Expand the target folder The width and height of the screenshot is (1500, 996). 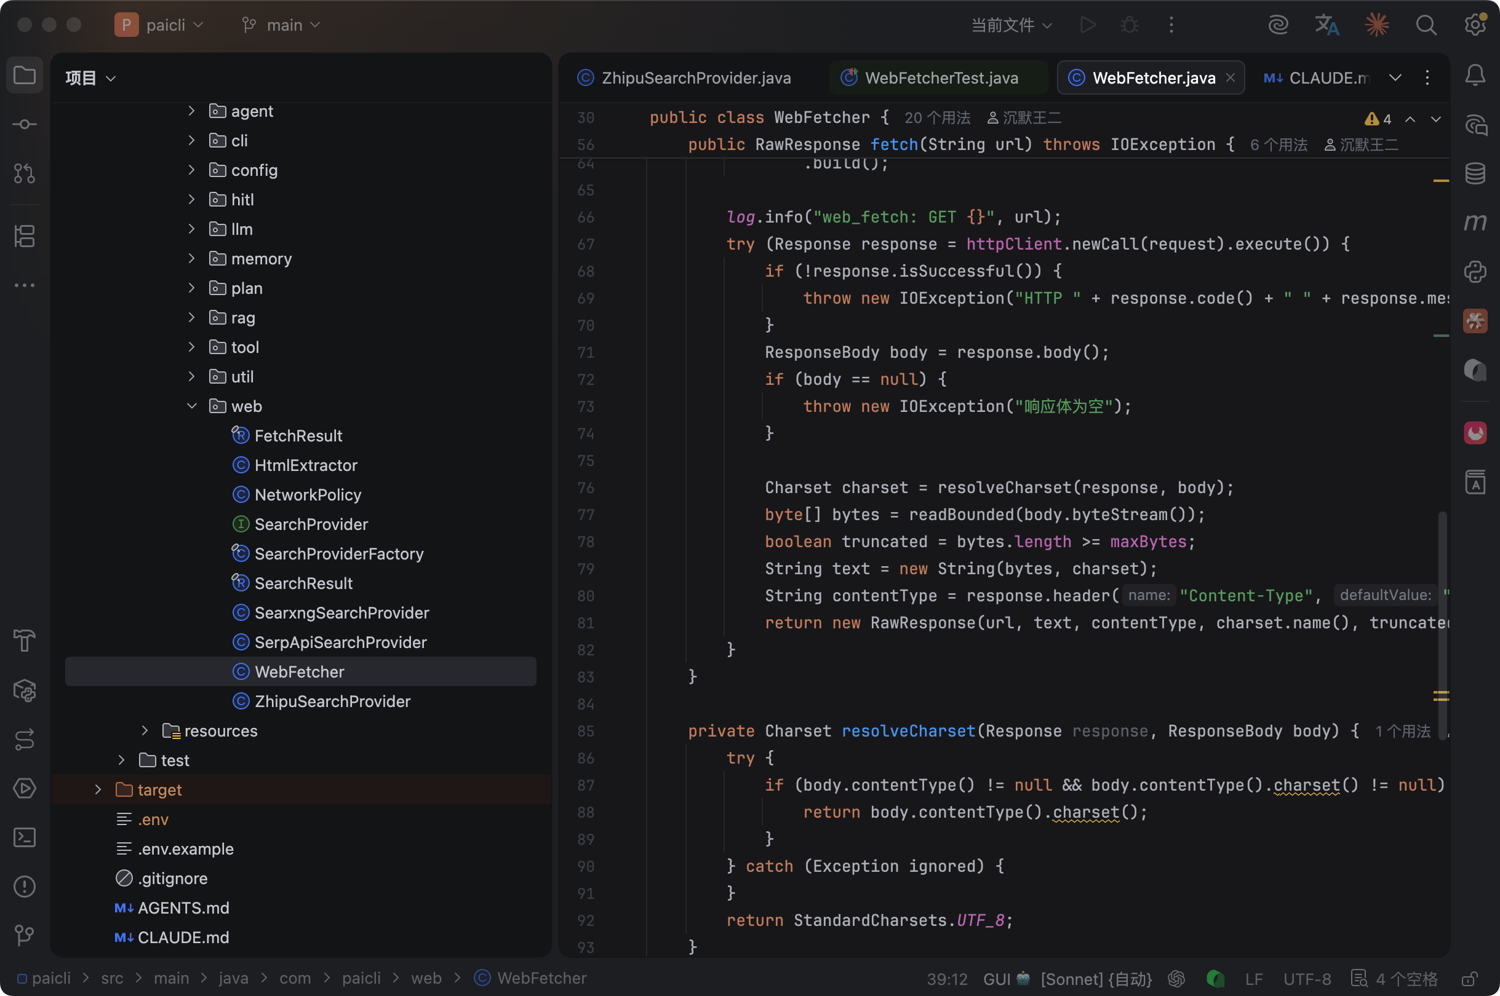(98, 789)
